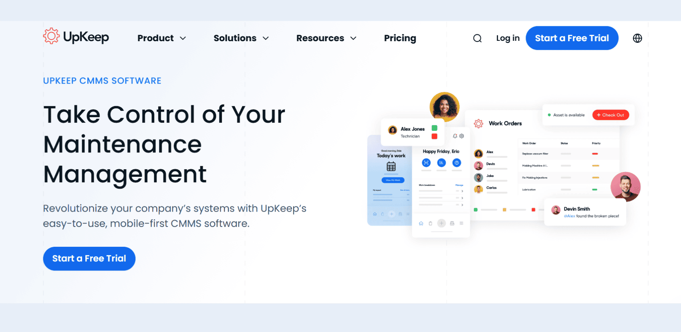Click the UpKeep logo
Screen dimensions: 681x332
tap(76, 36)
